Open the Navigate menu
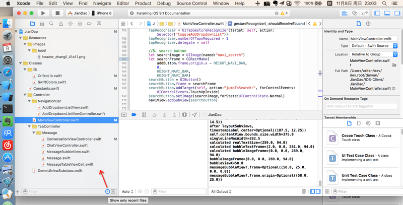Screen dimensions: 403x205 point(102,4)
